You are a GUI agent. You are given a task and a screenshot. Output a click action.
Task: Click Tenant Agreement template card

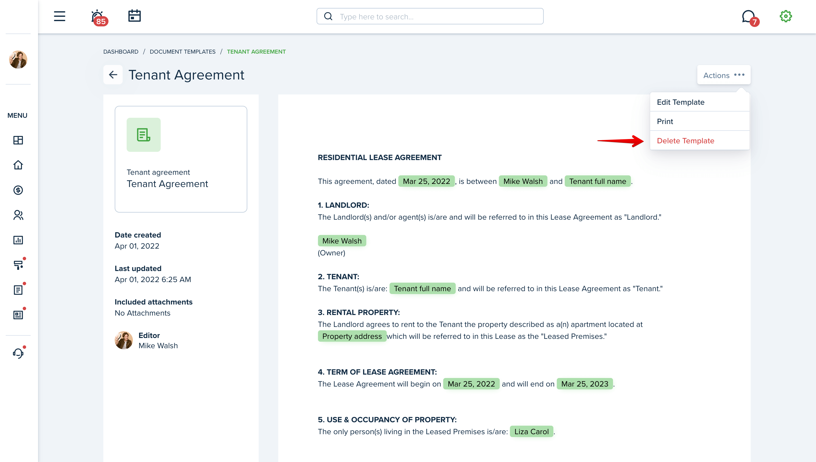181,159
